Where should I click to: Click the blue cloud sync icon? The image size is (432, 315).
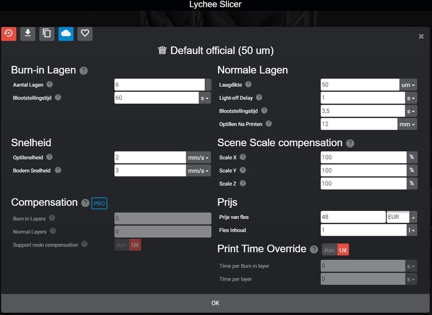coord(66,34)
